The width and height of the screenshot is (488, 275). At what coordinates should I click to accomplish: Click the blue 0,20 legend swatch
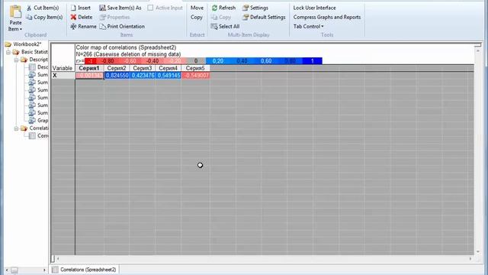click(x=218, y=61)
